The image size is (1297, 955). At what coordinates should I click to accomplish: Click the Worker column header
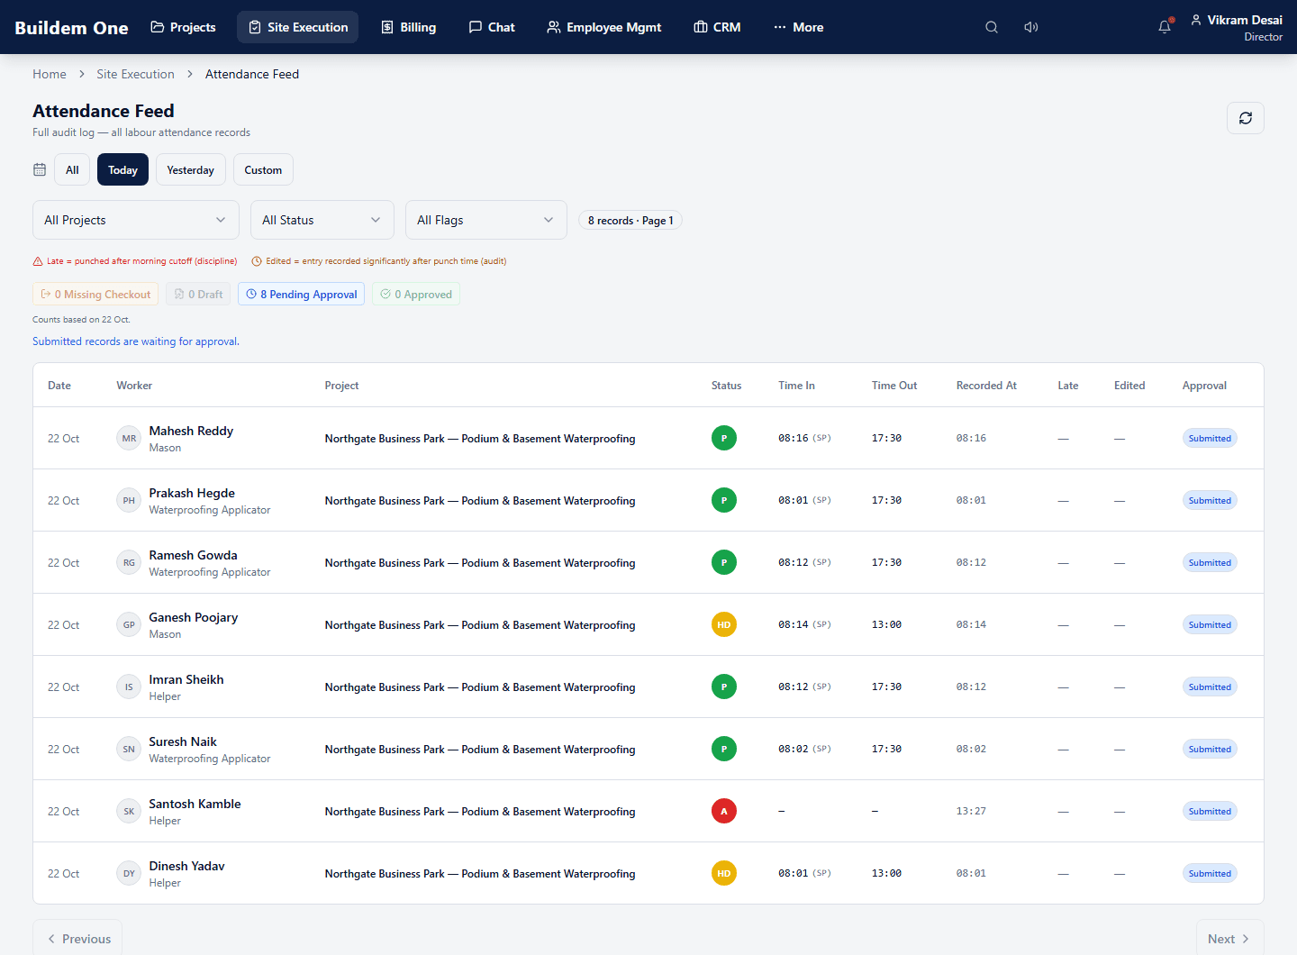(134, 385)
